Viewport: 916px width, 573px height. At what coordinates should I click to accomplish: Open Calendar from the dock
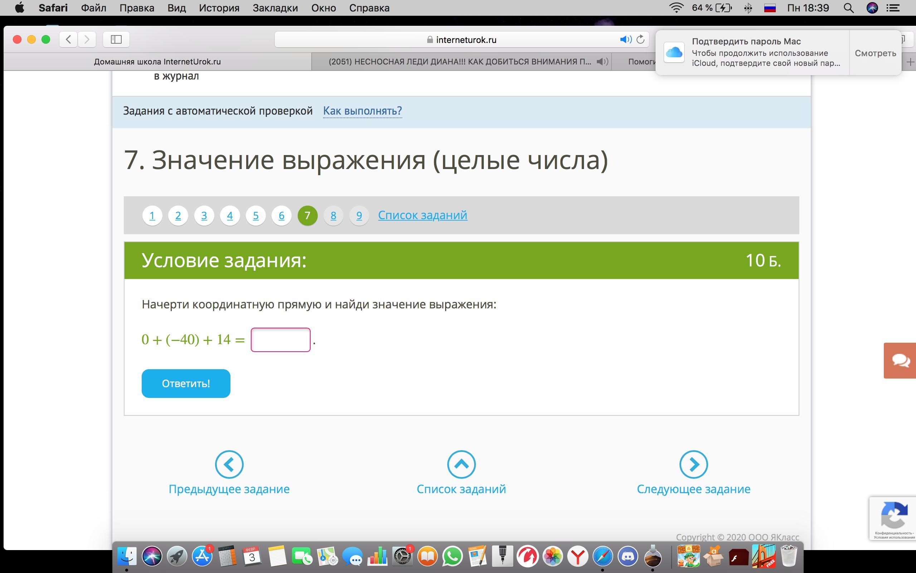[252, 556]
